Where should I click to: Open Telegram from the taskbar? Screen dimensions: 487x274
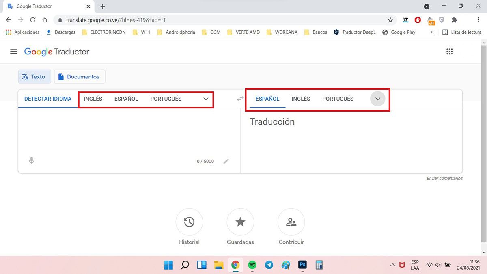(269, 265)
